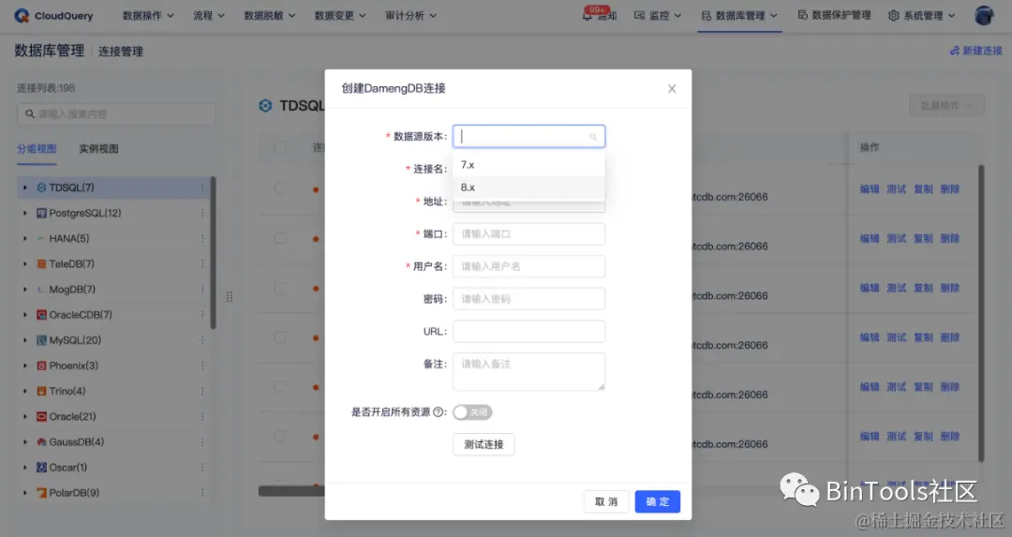Click the connection list search box
Image resolution: width=1012 pixels, height=537 pixels.
tap(116, 114)
